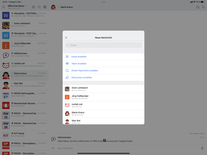Select rocket.cat in the dialog user list
Screen dimensions: 207x155
103,105
